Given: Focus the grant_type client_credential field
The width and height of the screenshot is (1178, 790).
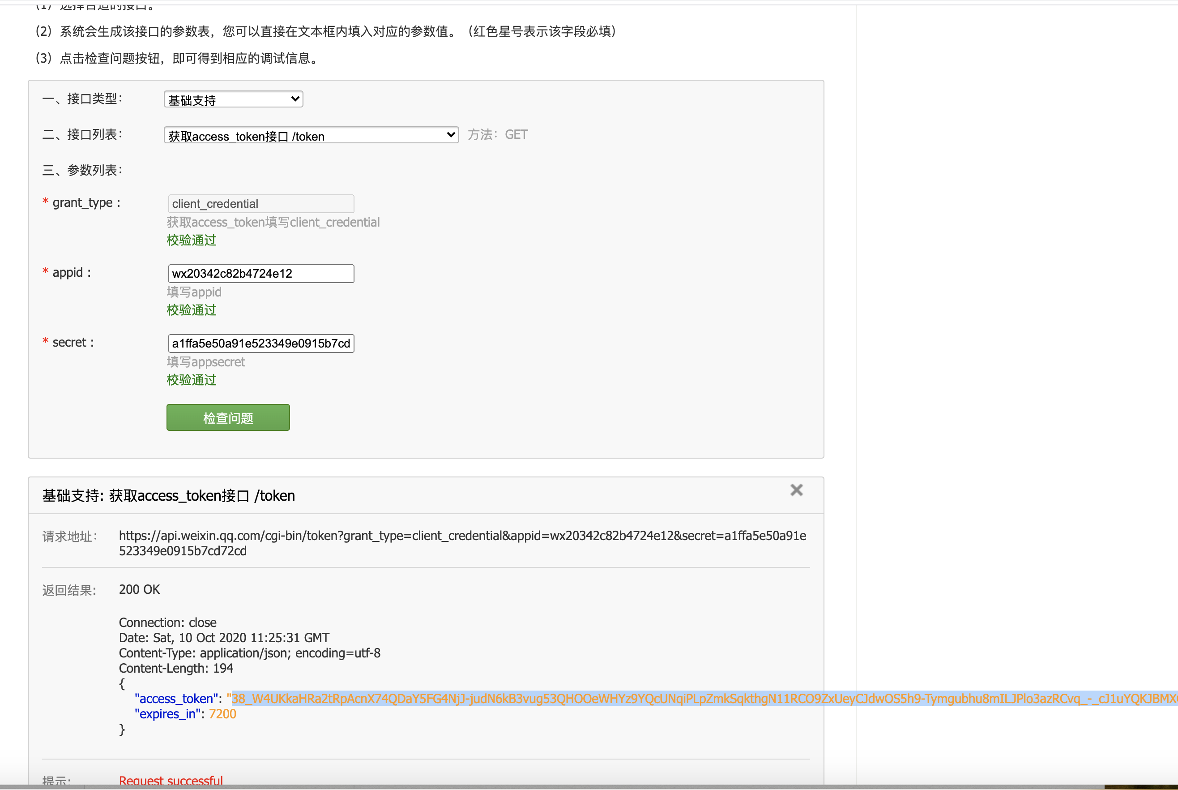Looking at the screenshot, I should (260, 203).
